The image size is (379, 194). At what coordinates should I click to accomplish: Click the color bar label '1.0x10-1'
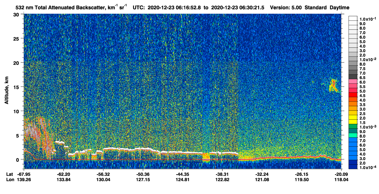tap(368, 19)
